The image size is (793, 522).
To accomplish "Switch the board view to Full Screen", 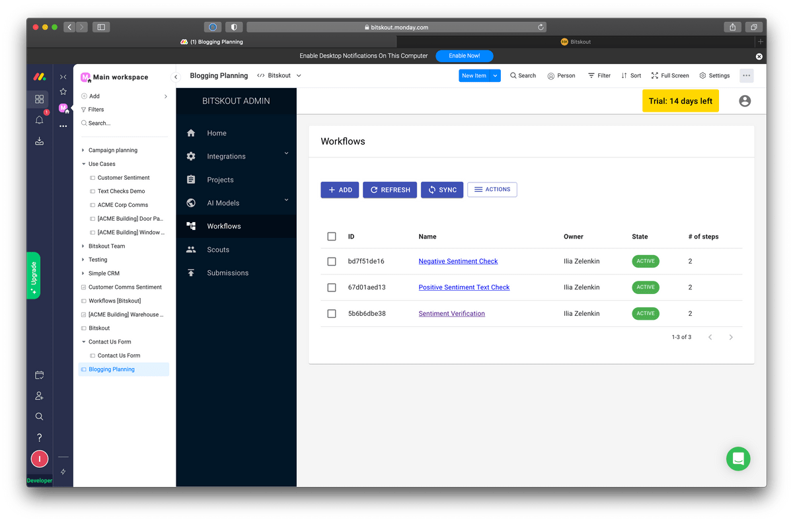I will [670, 76].
